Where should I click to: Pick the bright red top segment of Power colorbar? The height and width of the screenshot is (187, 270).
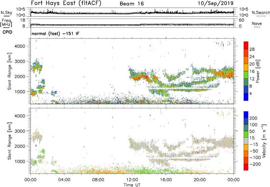point(246,45)
